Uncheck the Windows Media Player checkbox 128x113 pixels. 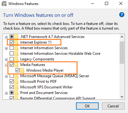[17, 70]
